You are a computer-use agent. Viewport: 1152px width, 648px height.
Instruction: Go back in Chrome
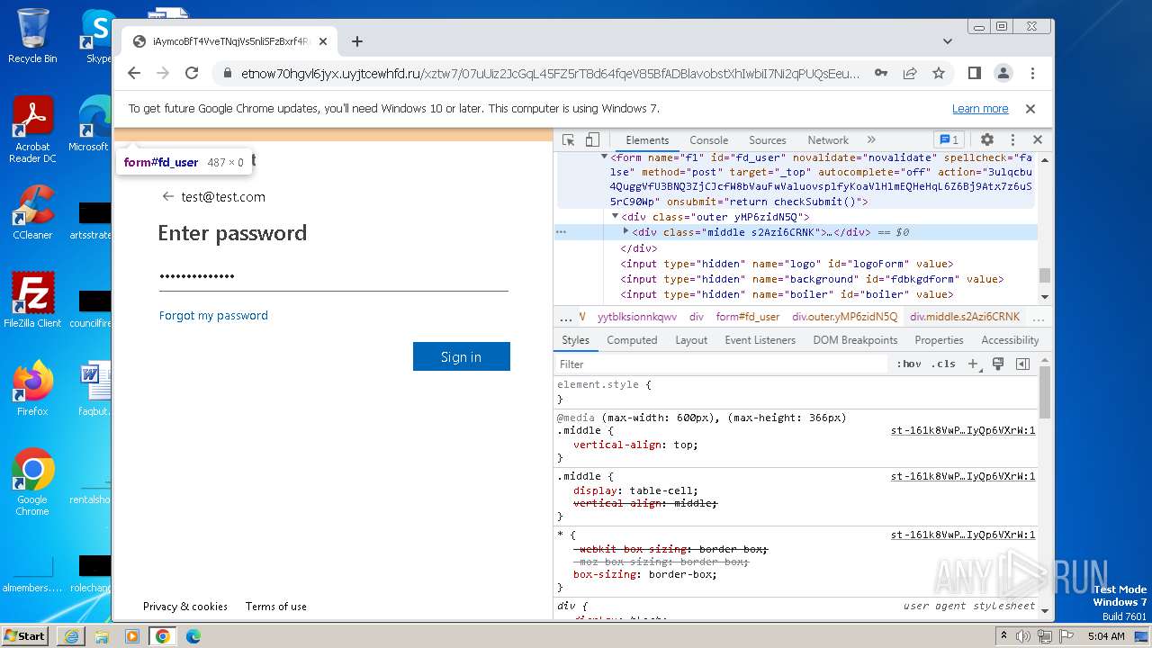point(134,73)
